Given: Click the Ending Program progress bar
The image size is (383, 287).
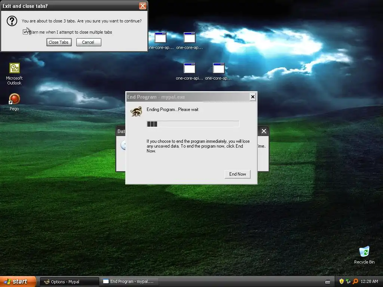Looking at the screenshot, I should coord(193,124).
